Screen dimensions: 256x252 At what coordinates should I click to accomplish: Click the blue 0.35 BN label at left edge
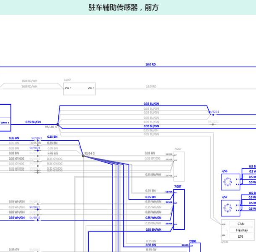tap(14, 138)
